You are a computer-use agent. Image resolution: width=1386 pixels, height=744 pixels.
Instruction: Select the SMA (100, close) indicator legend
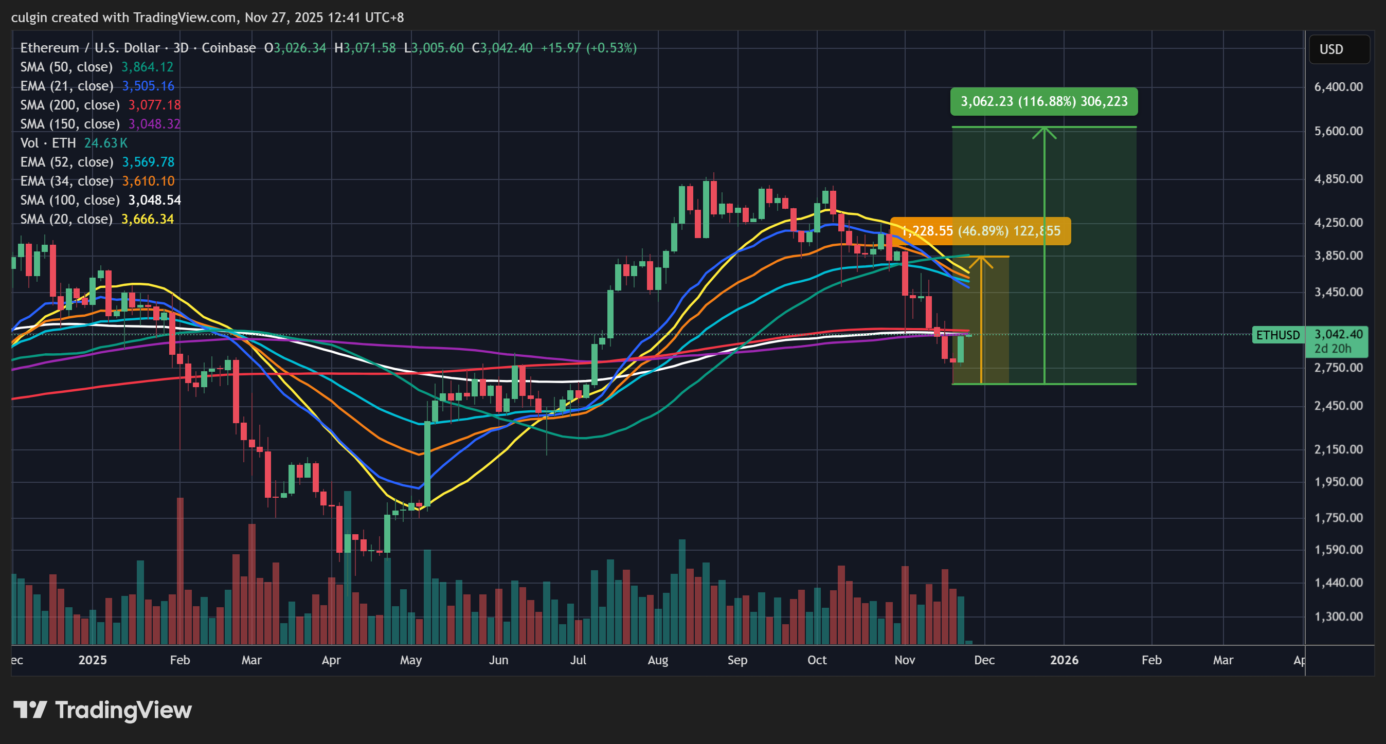point(101,200)
